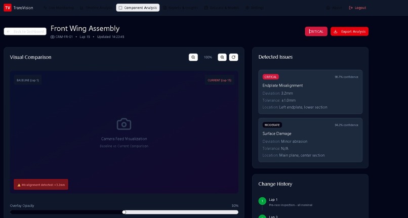Click the CRITICAL status button in header
Image resolution: width=408 pixels, height=218 pixels.
click(x=316, y=31)
